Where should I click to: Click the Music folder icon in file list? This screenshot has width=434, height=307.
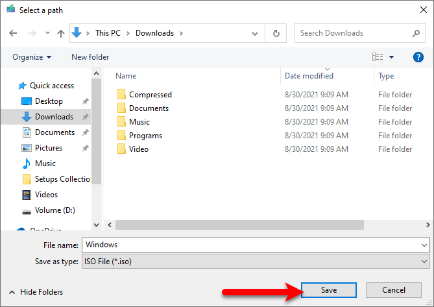tap(121, 121)
